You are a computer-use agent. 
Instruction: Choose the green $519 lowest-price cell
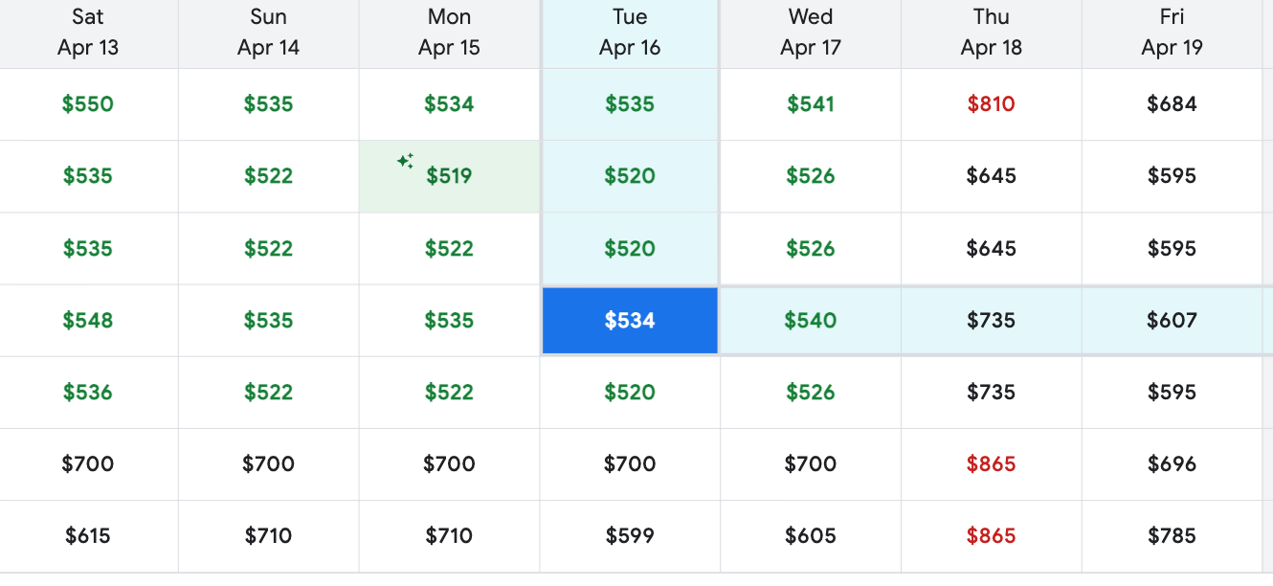click(x=449, y=176)
